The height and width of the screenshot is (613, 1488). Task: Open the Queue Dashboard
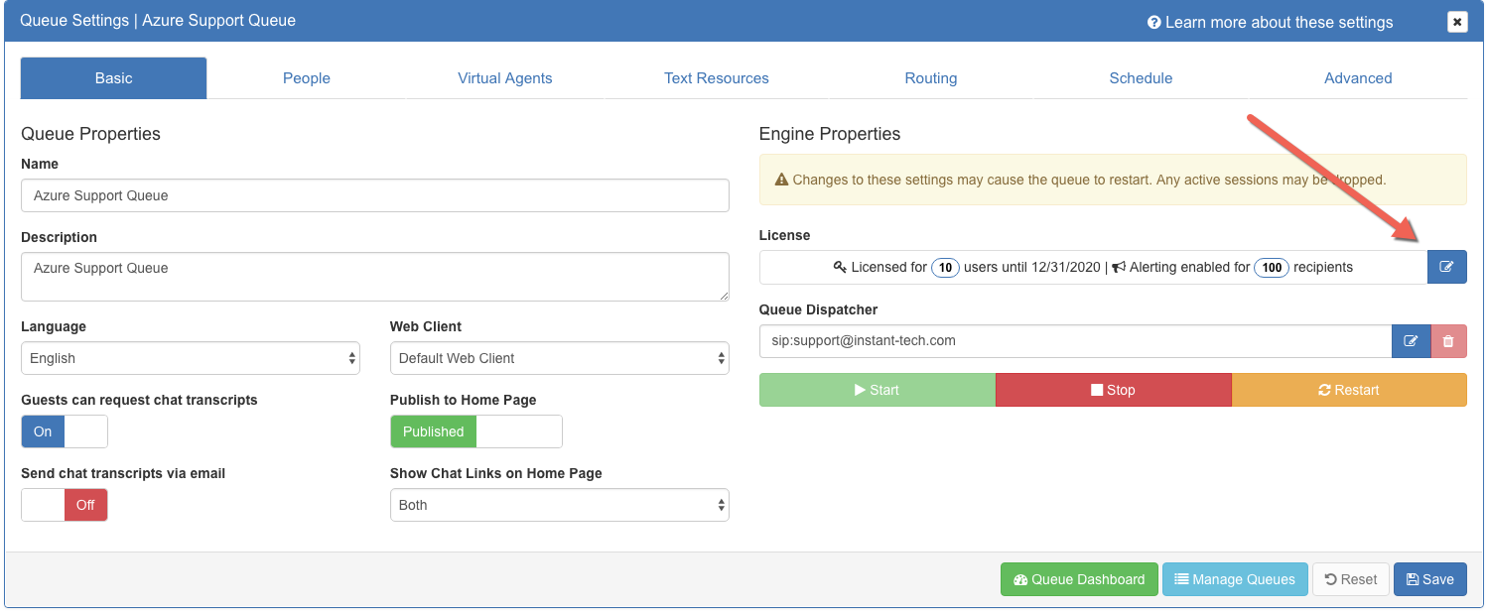pyautogui.click(x=1079, y=579)
